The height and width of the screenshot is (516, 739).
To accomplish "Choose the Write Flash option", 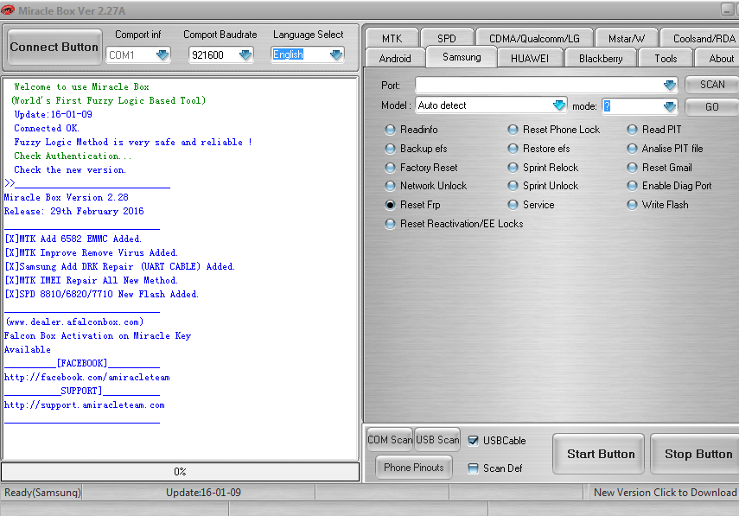I will pyautogui.click(x=658, y=205).
